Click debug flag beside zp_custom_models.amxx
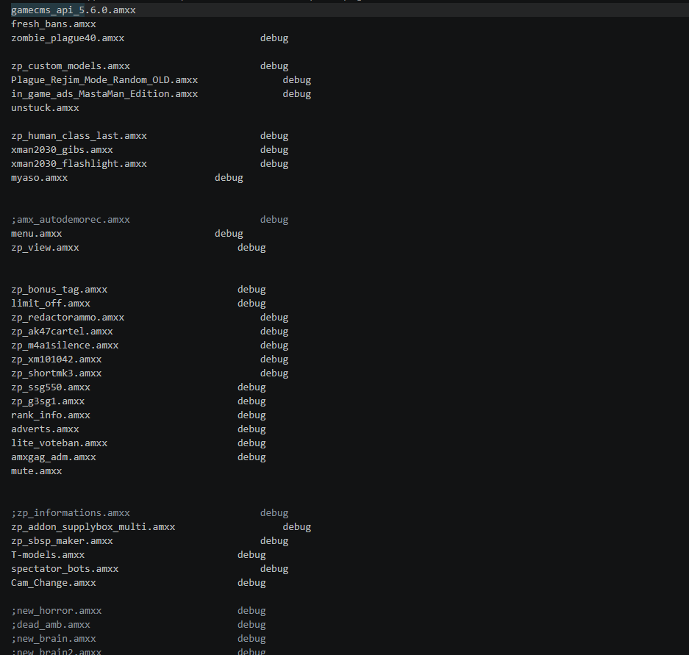The width and height of the screenshot is (689, 655). [x=274, y=66]
